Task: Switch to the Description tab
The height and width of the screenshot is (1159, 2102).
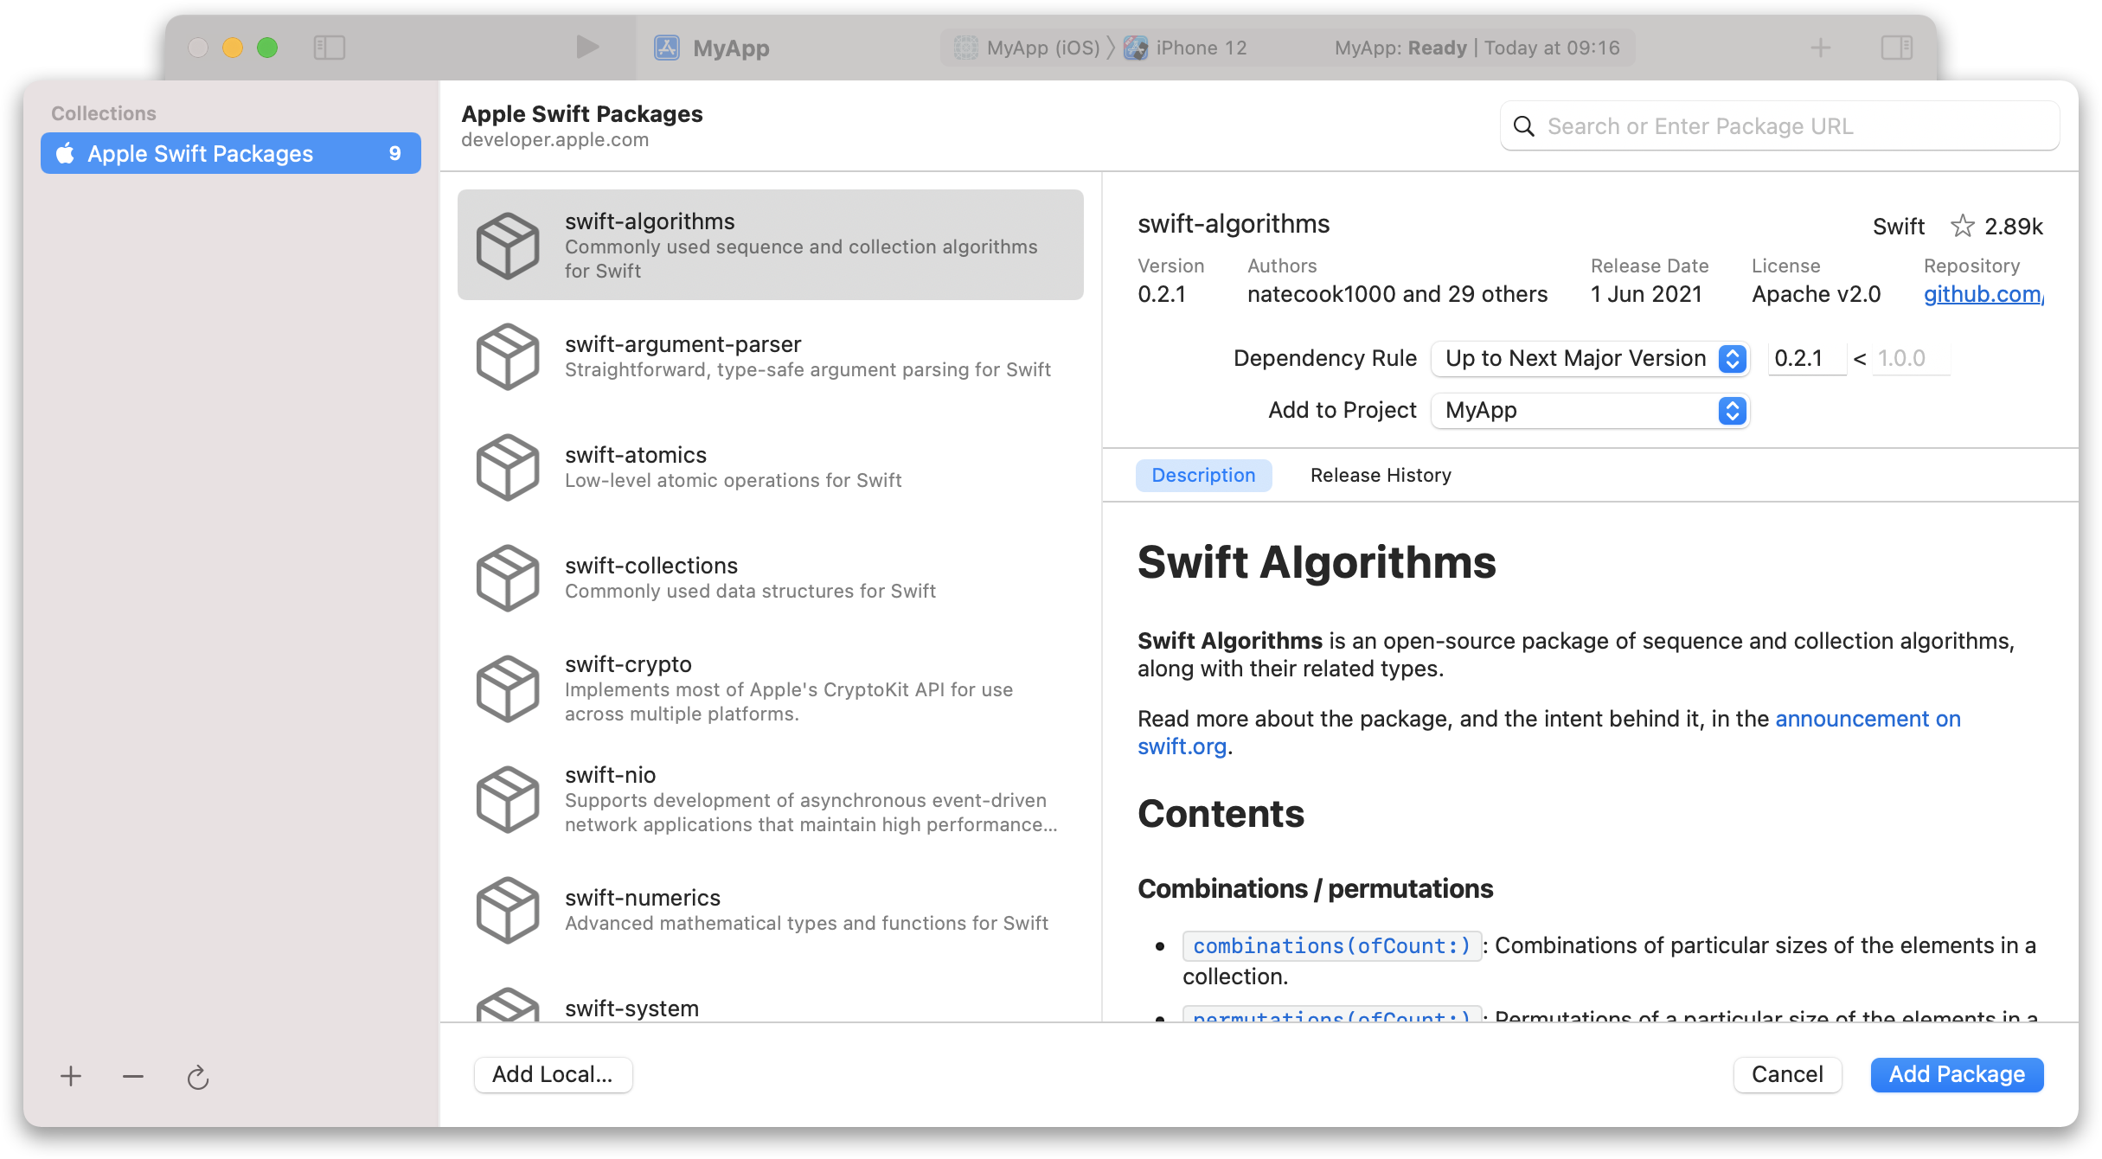Action: [1203, 475]
